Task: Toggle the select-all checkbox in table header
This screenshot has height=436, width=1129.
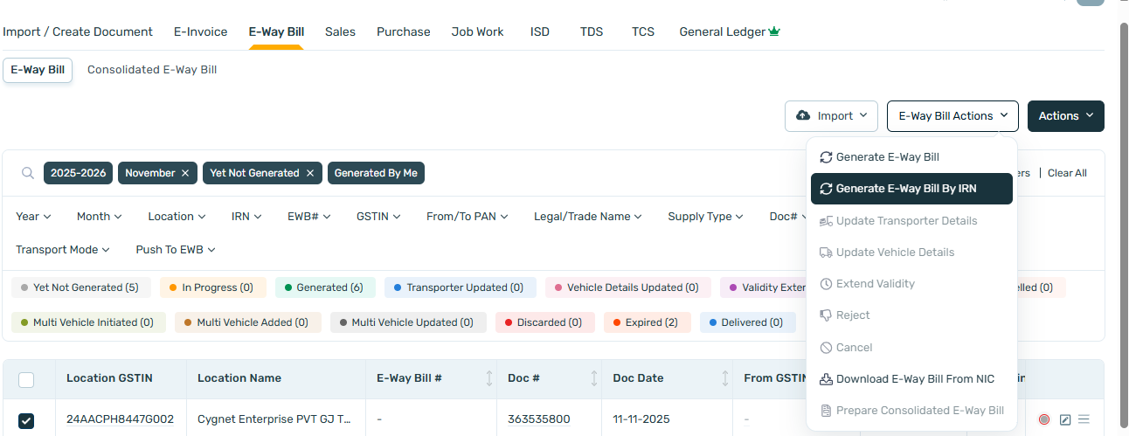Action: pyautogui.click(x=26, y=379)
